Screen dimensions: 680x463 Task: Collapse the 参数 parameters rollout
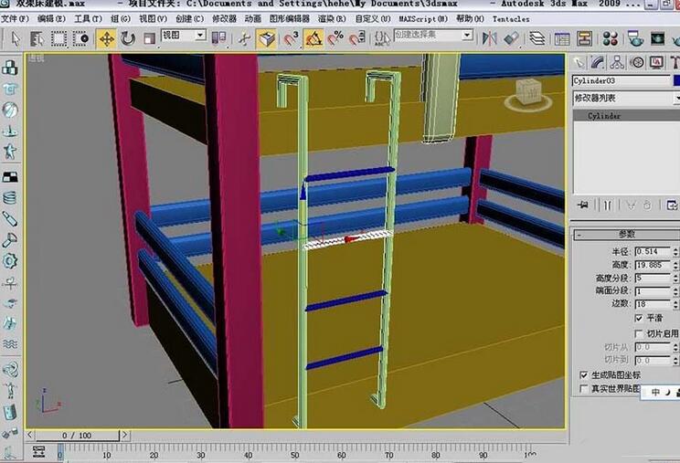click(625, 235)
